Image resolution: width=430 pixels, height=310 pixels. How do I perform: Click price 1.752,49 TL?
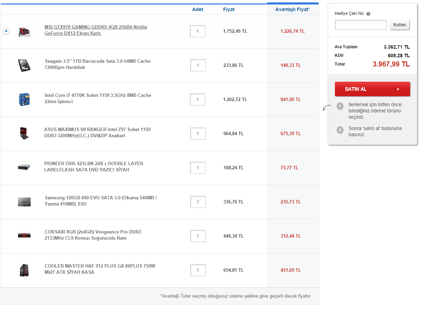coord(235,31)
